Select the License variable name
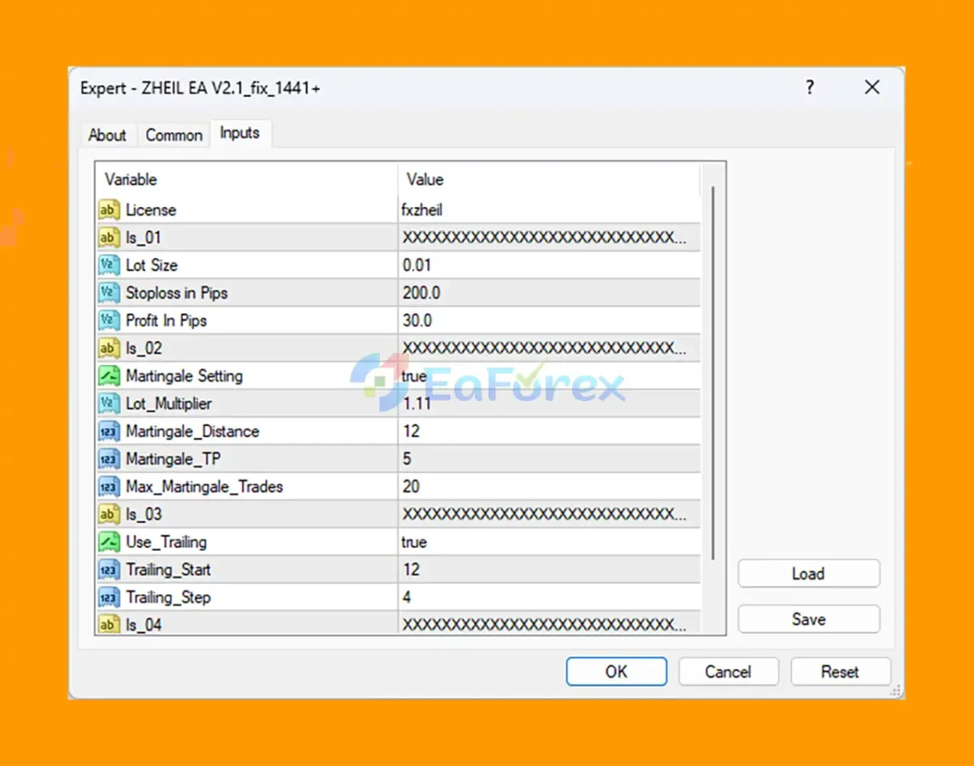This screenshot has height=766, width=974. pyautogui.click(x=151, y=210)
